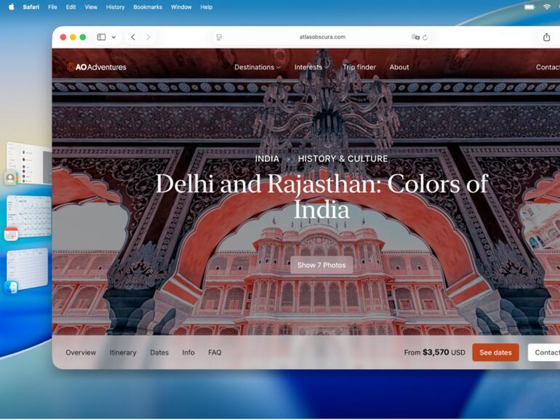Reload the current page
This screenshot has width=560, height=420.
(425, 37)
